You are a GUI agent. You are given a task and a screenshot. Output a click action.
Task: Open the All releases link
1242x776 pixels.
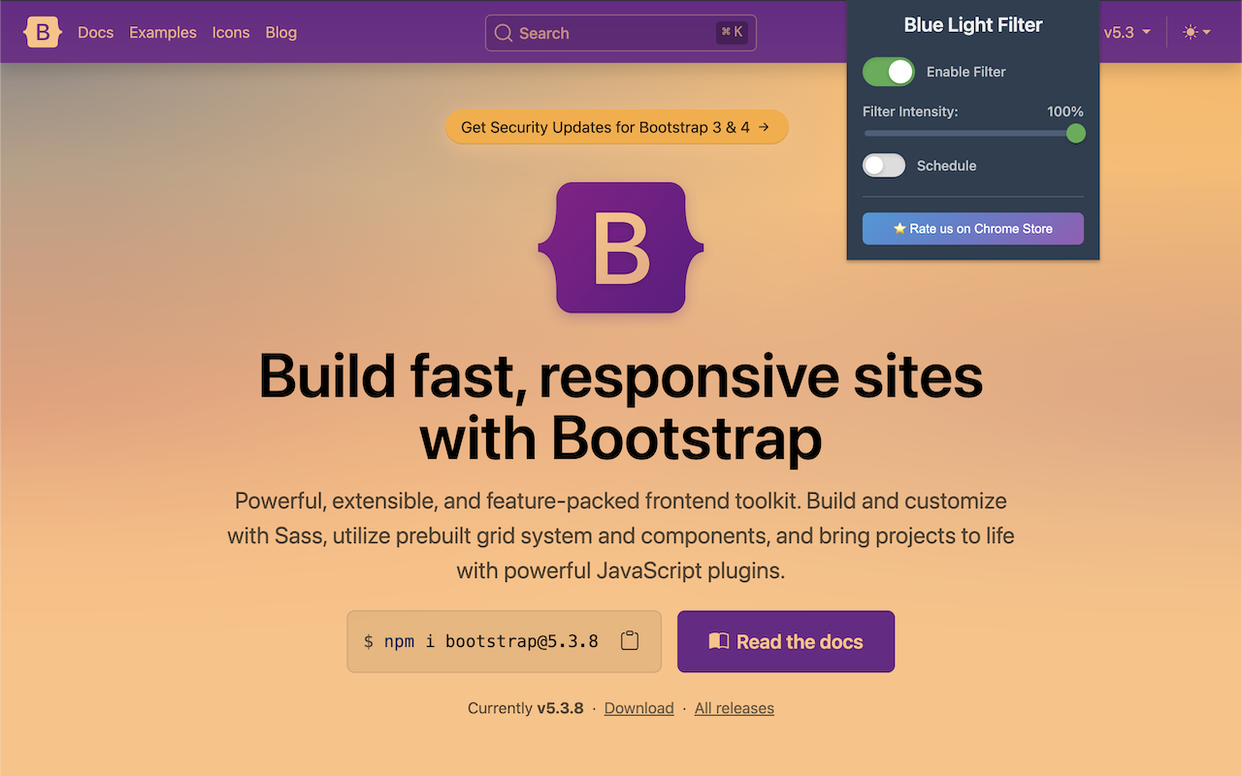click(735, 708)
